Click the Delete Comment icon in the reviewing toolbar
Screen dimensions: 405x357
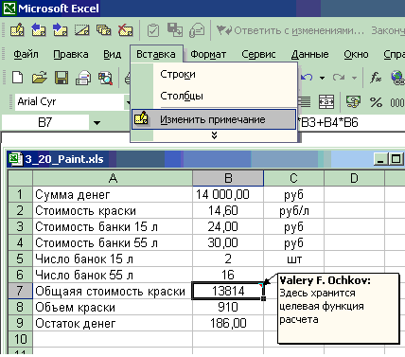pos(125,30)
